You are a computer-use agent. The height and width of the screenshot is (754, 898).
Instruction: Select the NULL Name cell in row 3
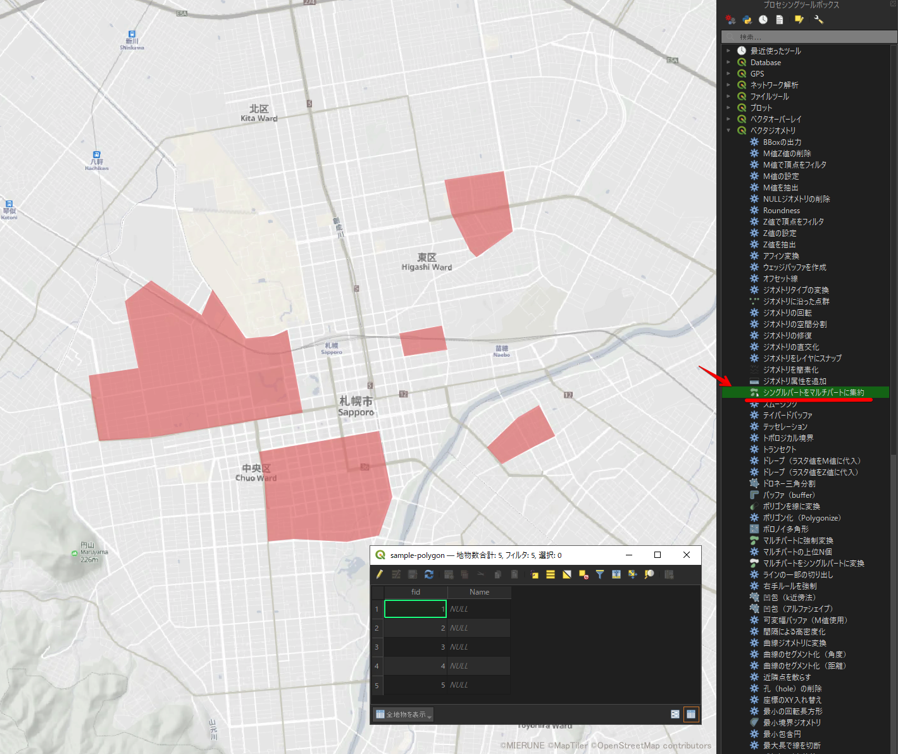478,647
